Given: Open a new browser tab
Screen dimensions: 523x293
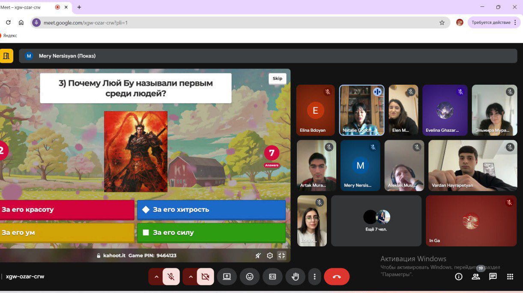Looking at the screenshot, I should tap(79, 7).
